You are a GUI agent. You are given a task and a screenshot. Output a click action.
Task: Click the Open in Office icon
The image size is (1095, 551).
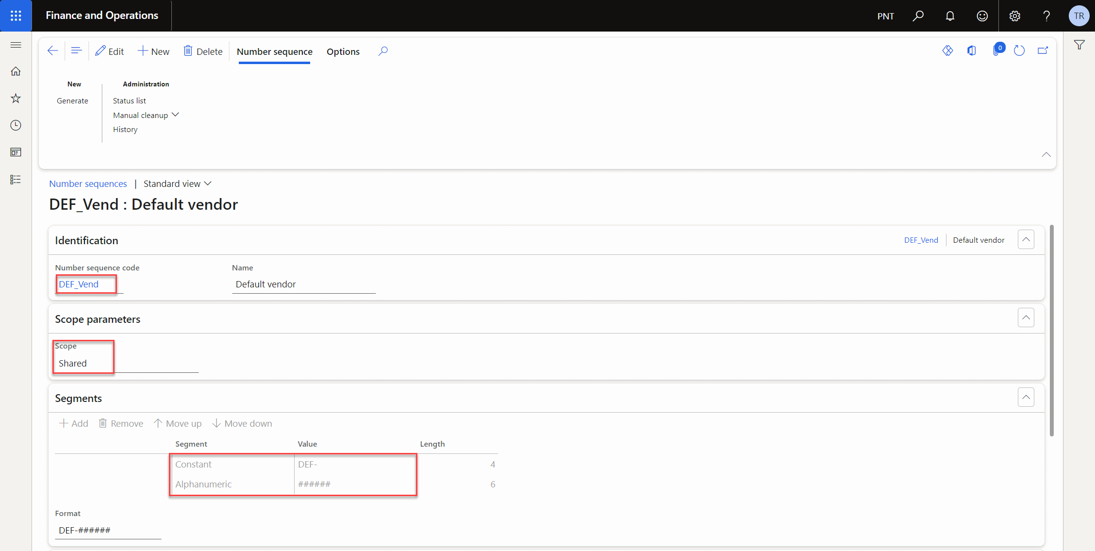971,50
